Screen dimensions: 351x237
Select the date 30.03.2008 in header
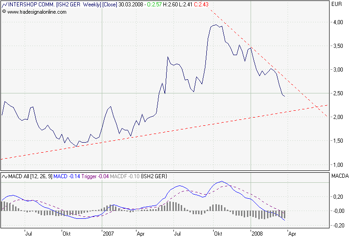[131, 5]
